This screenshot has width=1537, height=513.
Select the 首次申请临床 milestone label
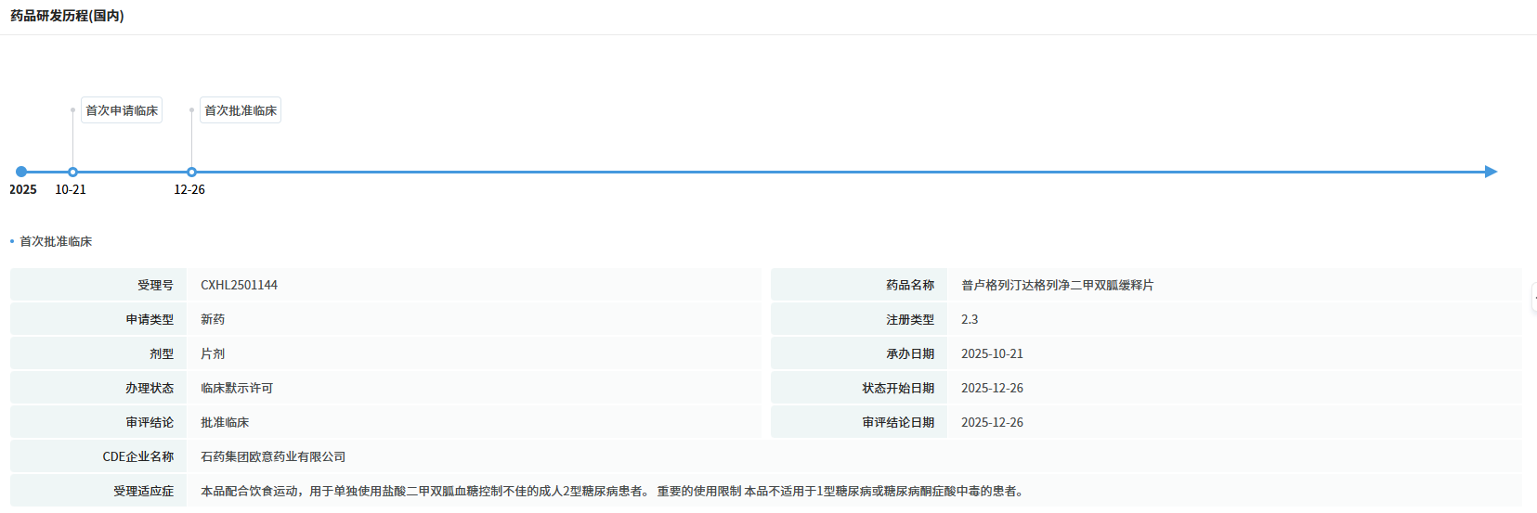coord(122,110)
